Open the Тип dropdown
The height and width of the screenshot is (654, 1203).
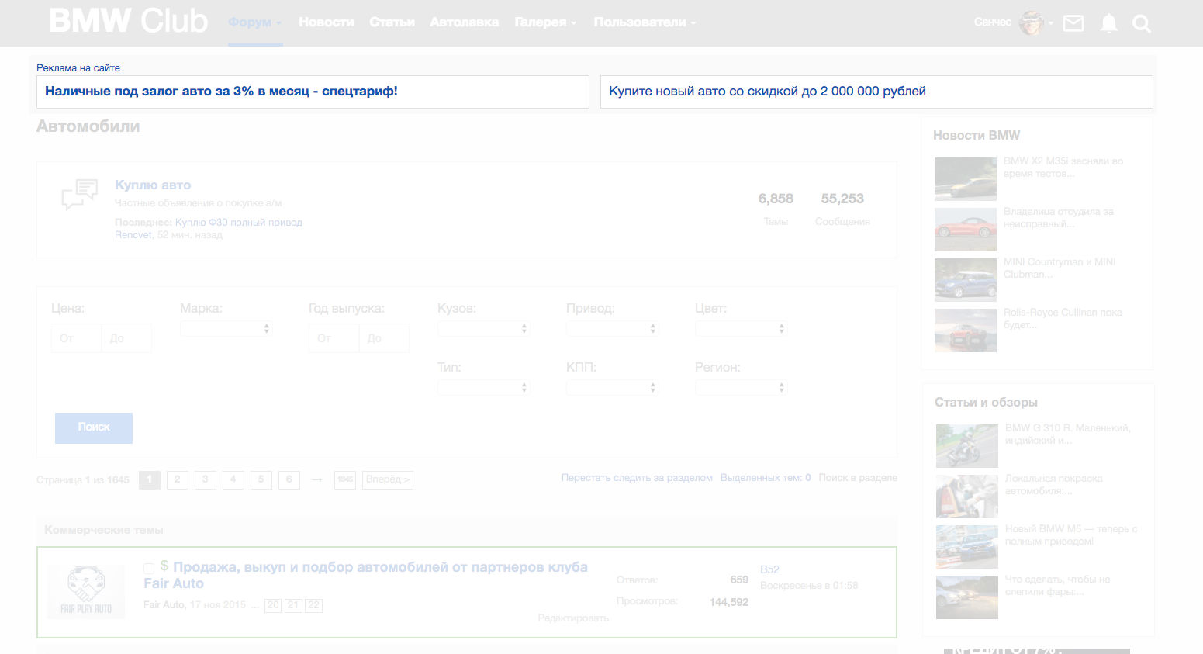[483, 387]
